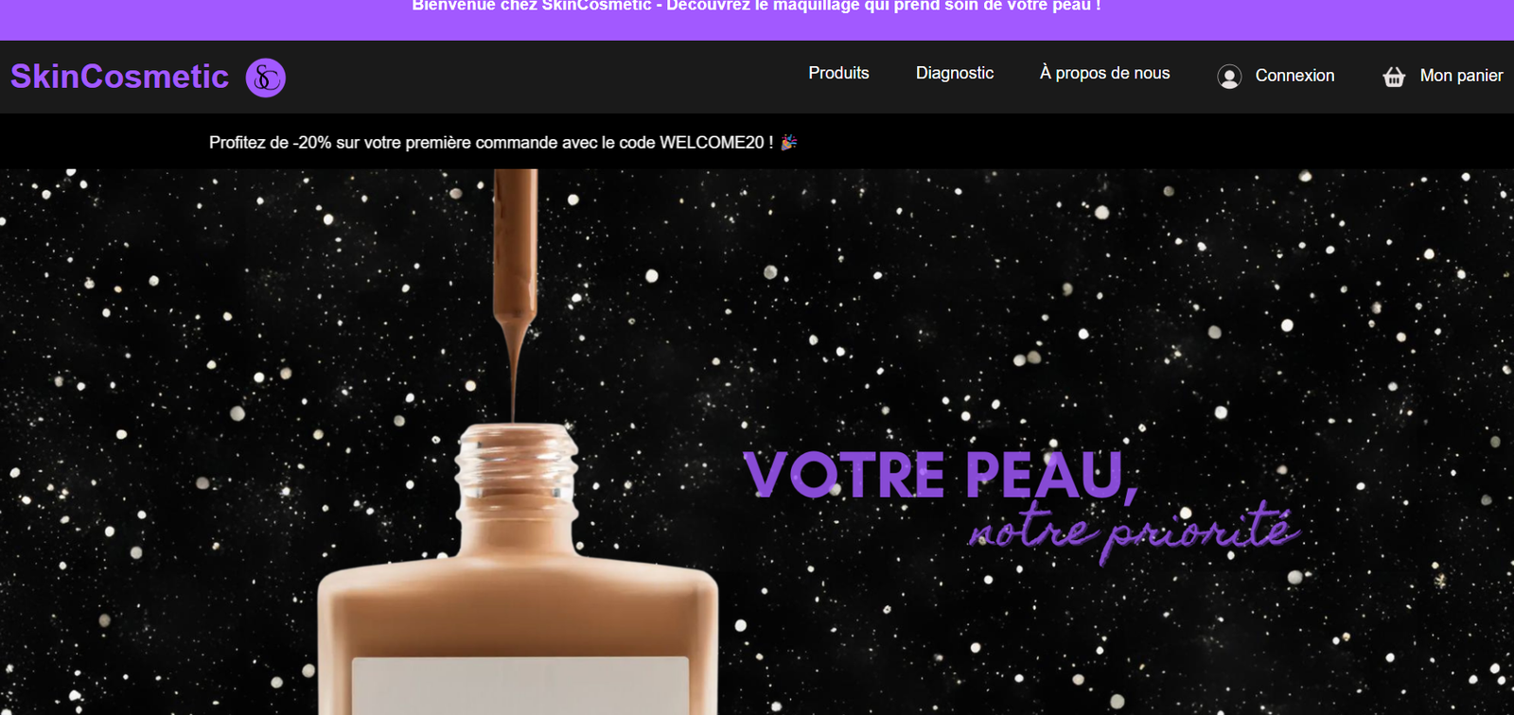Click the user profile icon beside Connexion
This screenshot has width=1514, height=715.
1229,77
